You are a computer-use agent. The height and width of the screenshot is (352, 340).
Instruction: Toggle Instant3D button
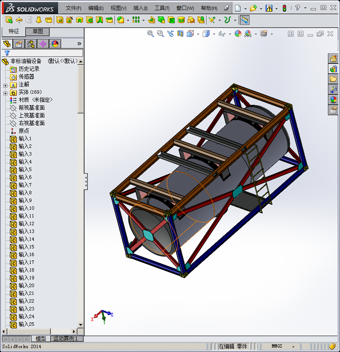(x=244, y=20)
